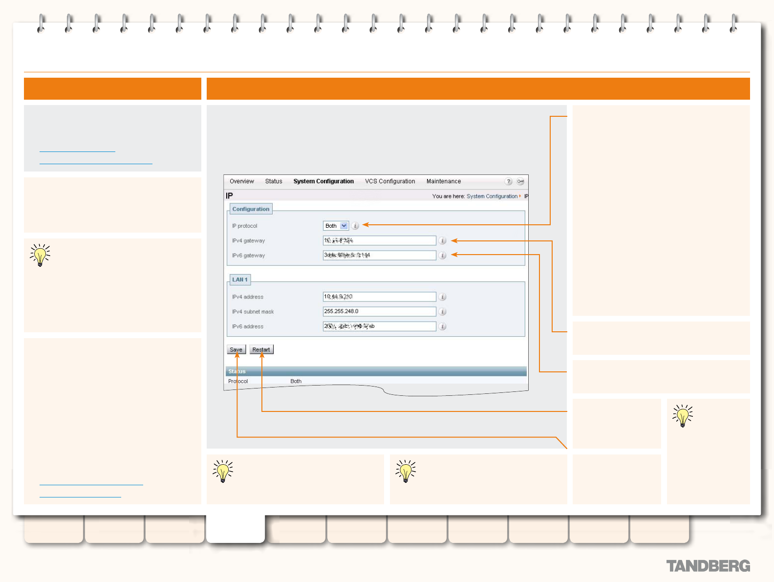Click the Restart button

[x=261, y=349]
